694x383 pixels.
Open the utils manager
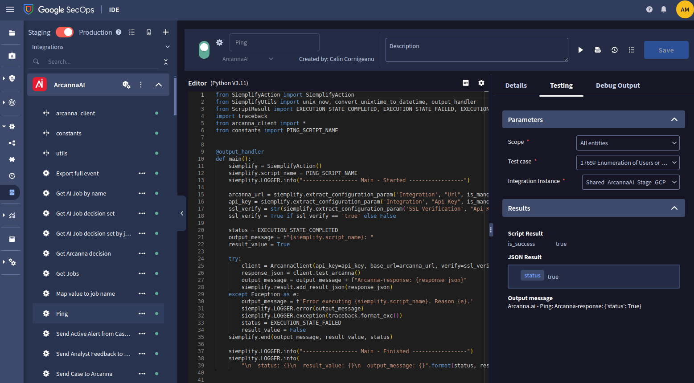tap(98, 153)
